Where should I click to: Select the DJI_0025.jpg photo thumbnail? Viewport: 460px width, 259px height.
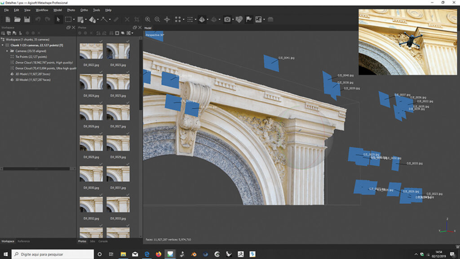click(118, 82)
